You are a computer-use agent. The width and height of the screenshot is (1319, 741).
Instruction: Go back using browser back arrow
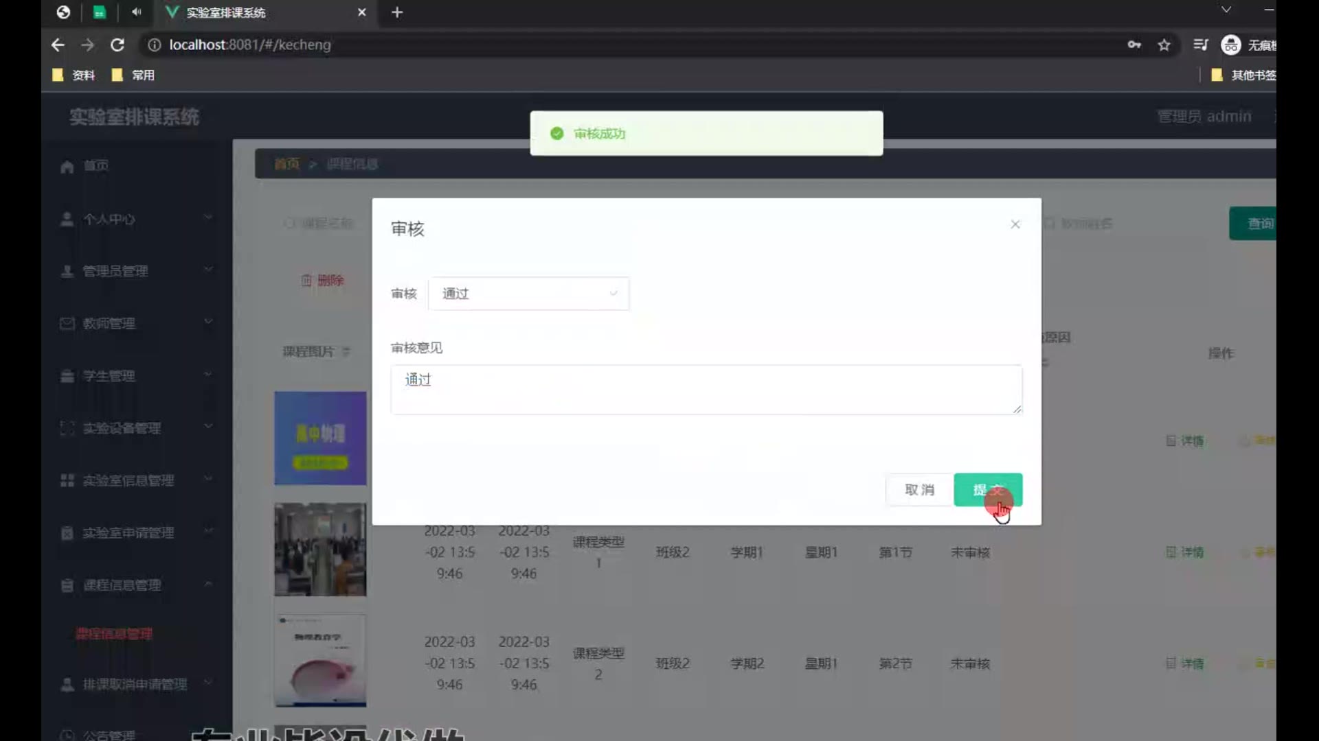point(58,45)
